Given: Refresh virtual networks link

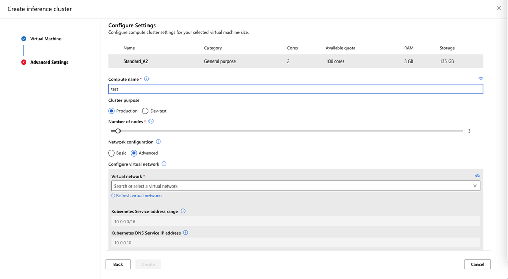Looking at the screenshot, I should [x=137, y=196].
